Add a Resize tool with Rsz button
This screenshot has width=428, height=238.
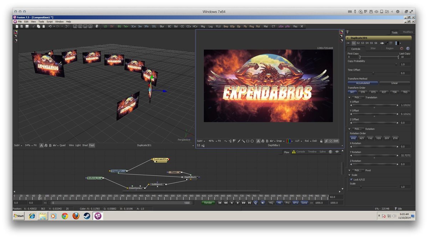[x=295, y=26]
